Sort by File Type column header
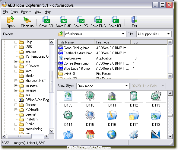The image size is (178, 150). pyautogui.click(x=113, y=42)
